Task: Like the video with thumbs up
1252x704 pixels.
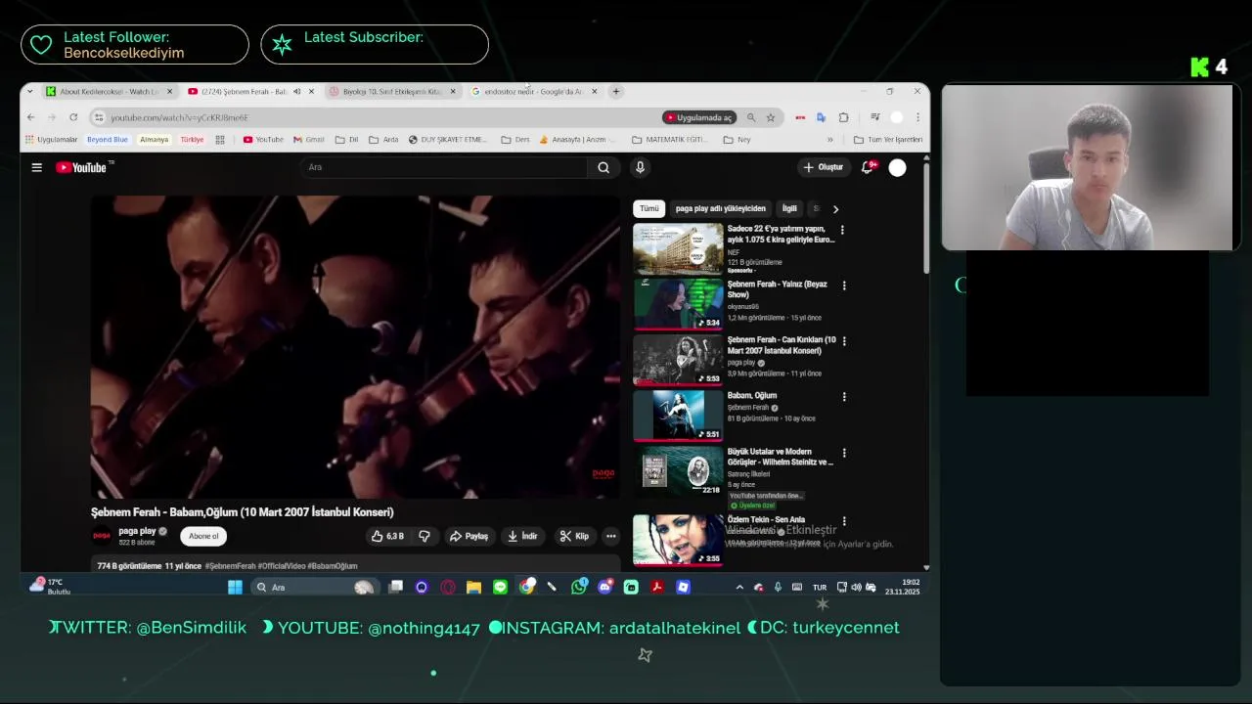Action: click(x=388, y=536)
